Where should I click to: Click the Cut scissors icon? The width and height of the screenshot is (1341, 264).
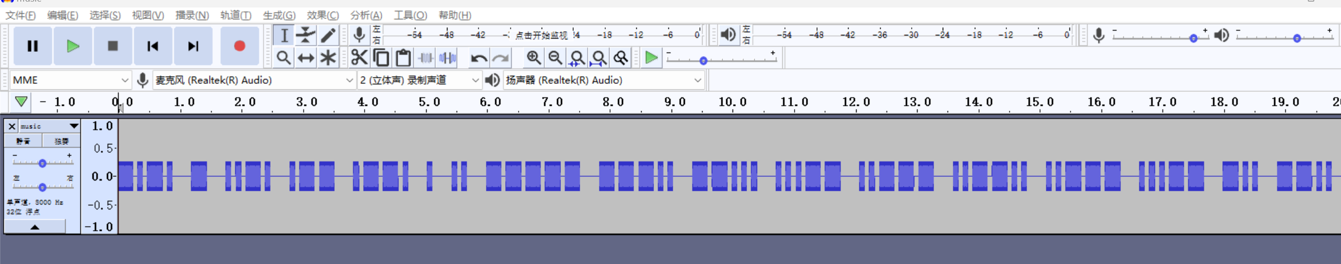(359, 58)
